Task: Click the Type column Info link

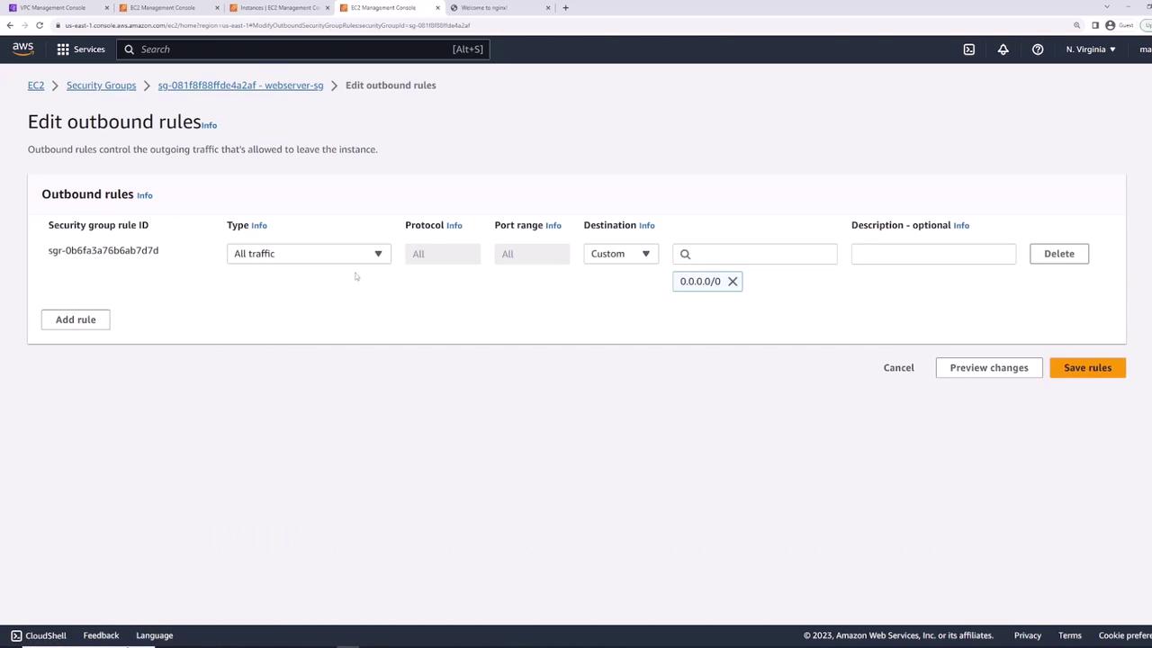Action: click(259, 226)
